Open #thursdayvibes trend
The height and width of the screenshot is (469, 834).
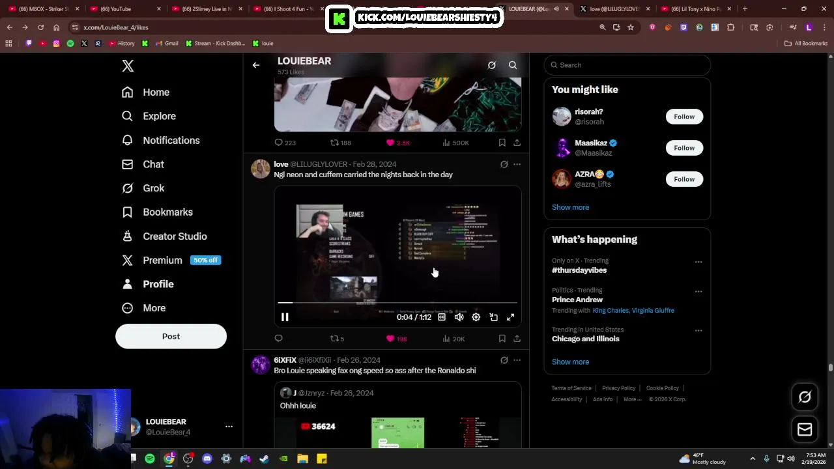pyautogui.click(x=579, y=270)
